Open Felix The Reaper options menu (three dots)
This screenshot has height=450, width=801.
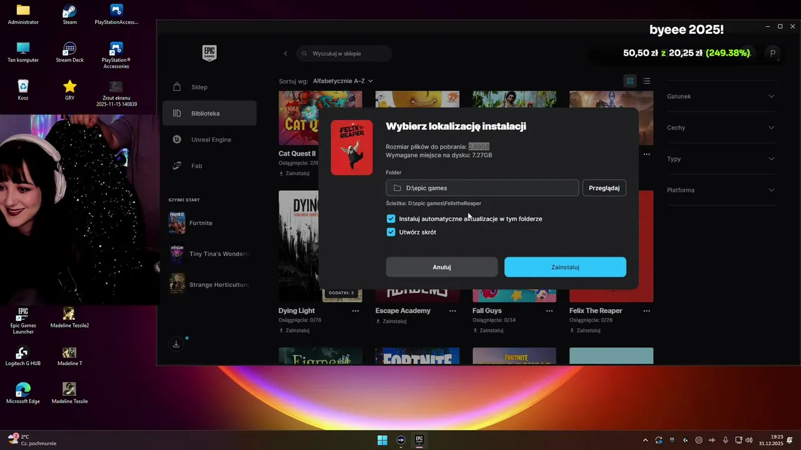[646, 311]
